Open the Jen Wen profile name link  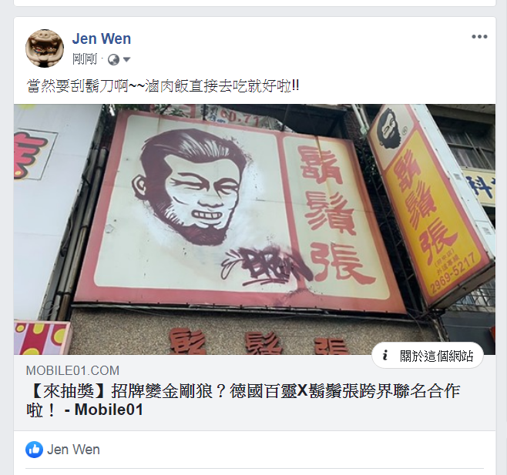(102, 38)
